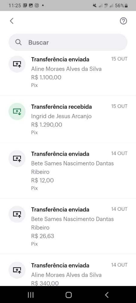Tap the battery indicator in status bar

click(126, 5)
